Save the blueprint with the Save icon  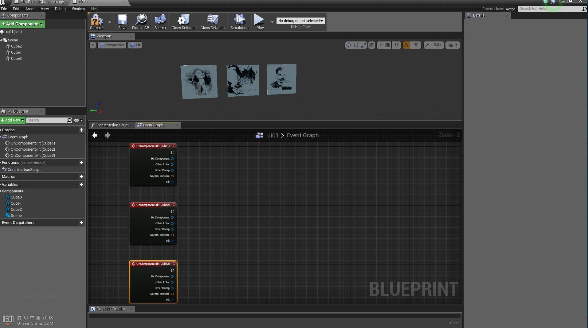coord(122,21)
